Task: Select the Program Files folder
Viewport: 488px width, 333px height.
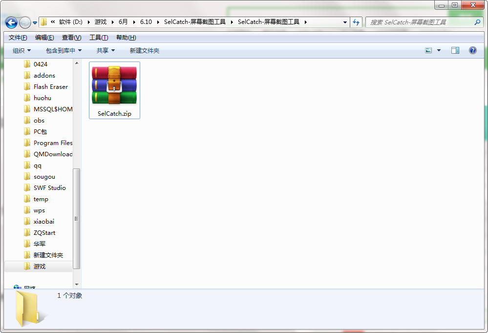Action: pos(53,143)
